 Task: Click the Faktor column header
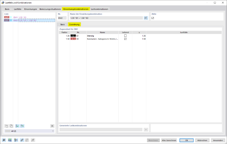tap(65, 32)
